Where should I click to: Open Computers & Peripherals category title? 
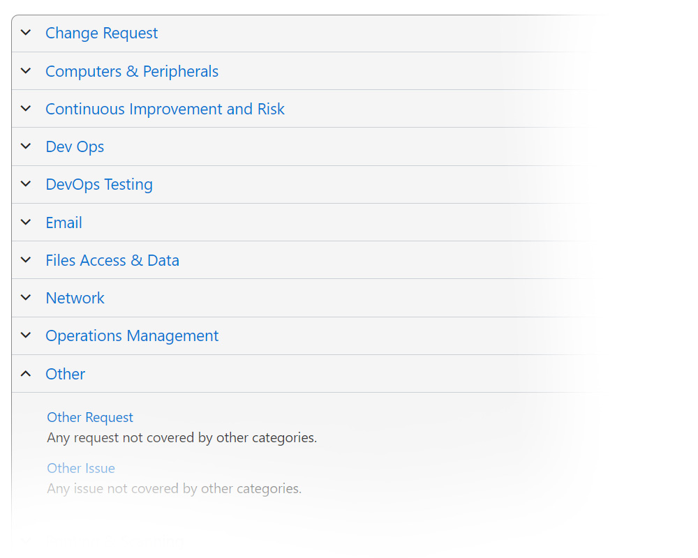tap(132, 71)
